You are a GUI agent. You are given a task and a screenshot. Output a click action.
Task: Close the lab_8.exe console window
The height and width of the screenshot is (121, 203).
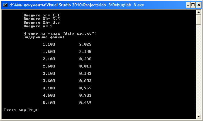click(x=198, y=5)
